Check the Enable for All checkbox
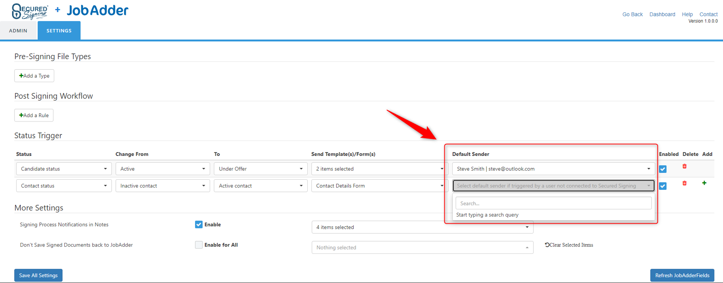 [x=199, y=245]
